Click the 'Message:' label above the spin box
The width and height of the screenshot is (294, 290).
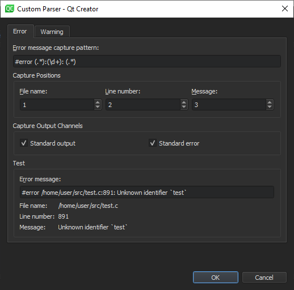click(204, 91)
